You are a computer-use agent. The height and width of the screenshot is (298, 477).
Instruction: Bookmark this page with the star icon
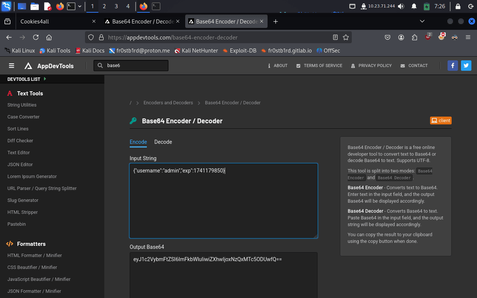coord(346,37)
